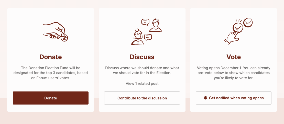This screenshot has width=284, height=124.
Task: Click the Vote card heading
Action: coord(234,57)
